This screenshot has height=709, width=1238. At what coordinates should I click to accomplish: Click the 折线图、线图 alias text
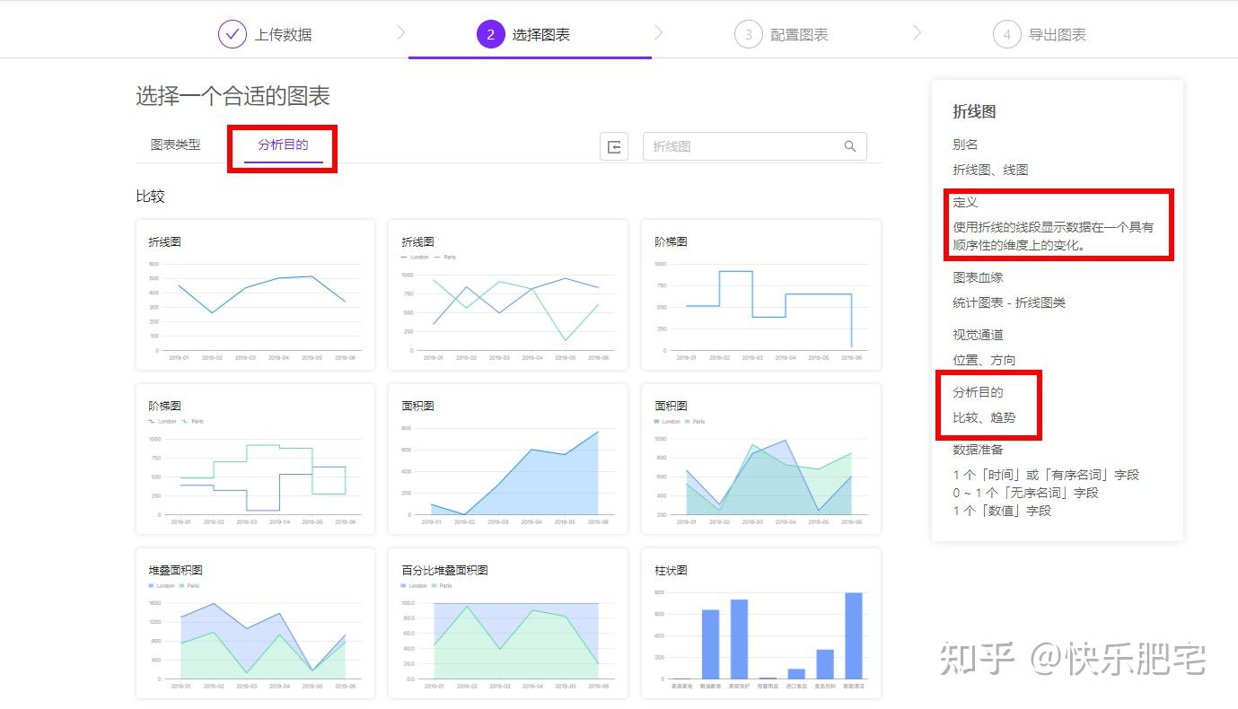pyautogui.click(x=990, y=169)
